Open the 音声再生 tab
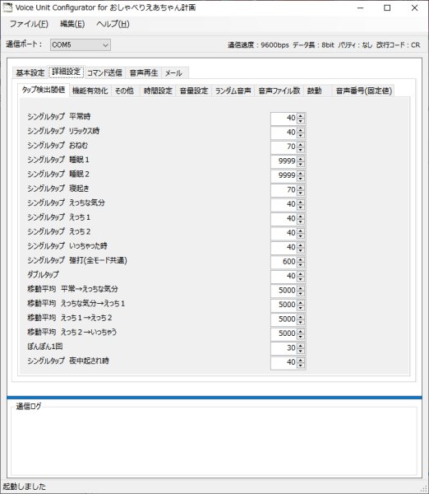429x494 pixels. (x=144, y=72)
